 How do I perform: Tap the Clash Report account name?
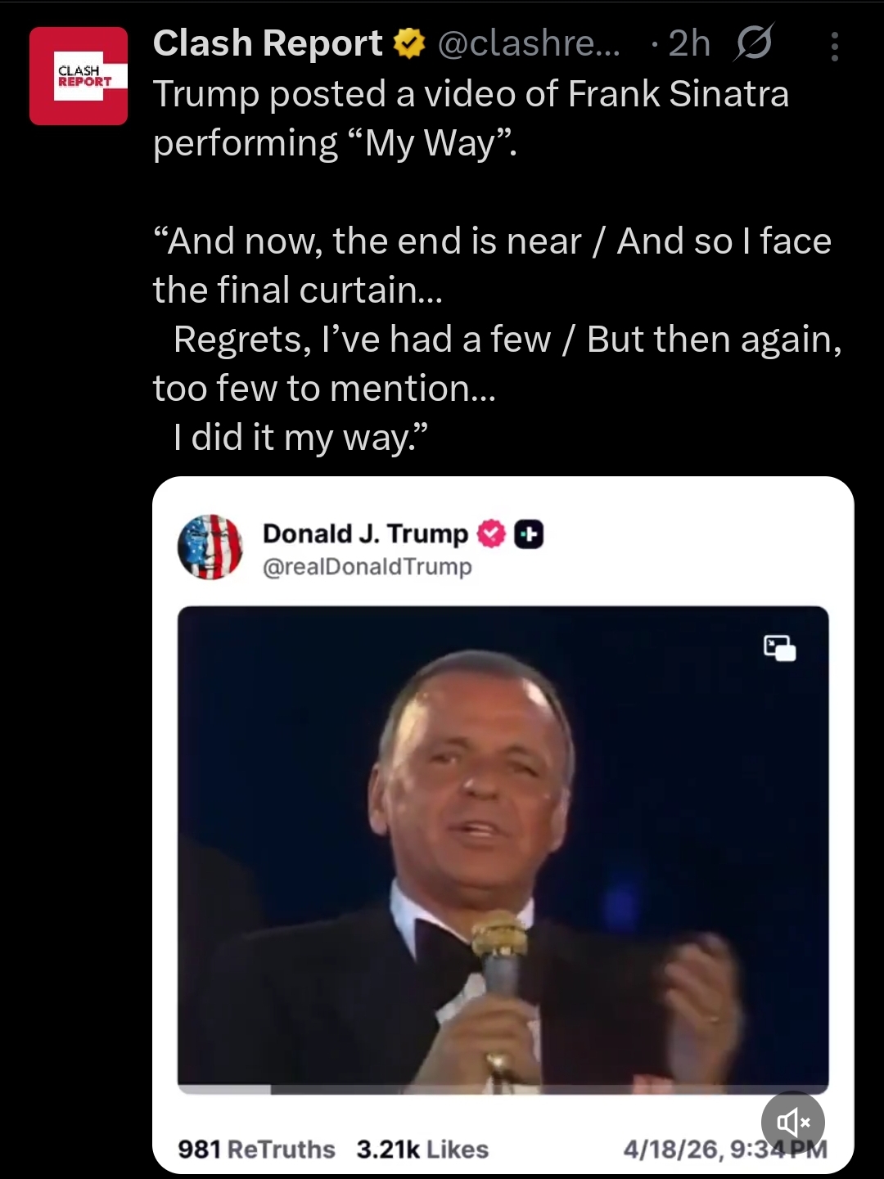(x=267, y=43)
